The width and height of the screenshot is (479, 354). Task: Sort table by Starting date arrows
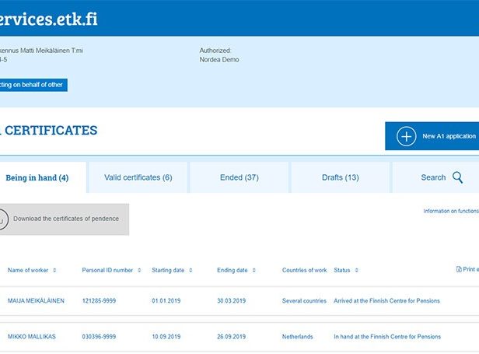point(191,271)
